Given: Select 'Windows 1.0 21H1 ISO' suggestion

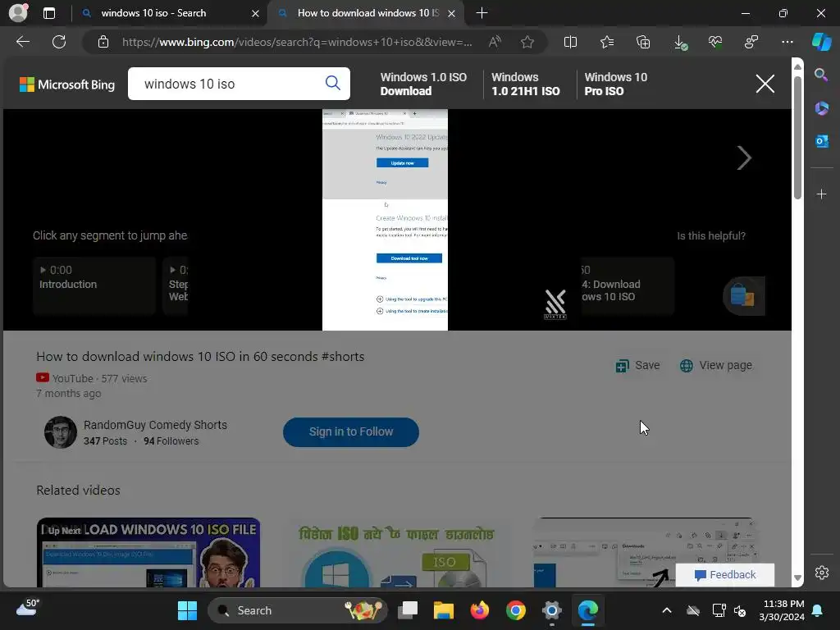Looking at the screenshot, I should (525, 84).
